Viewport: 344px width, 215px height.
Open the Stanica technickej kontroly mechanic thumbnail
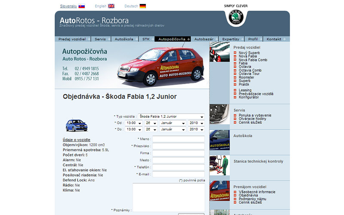[x=219, y=166]
